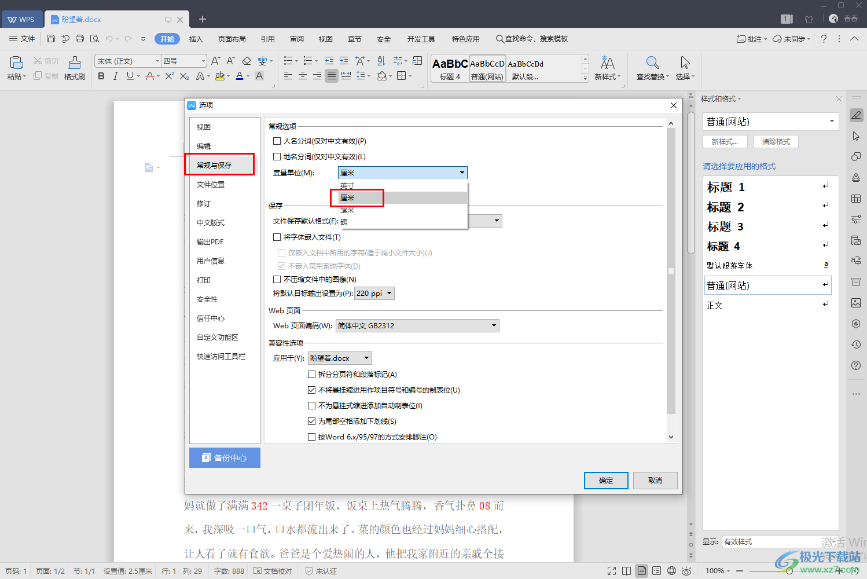Click the save icon in quick toolbar
The height and width of the screenshot is (579, 867).
point(51,39)
